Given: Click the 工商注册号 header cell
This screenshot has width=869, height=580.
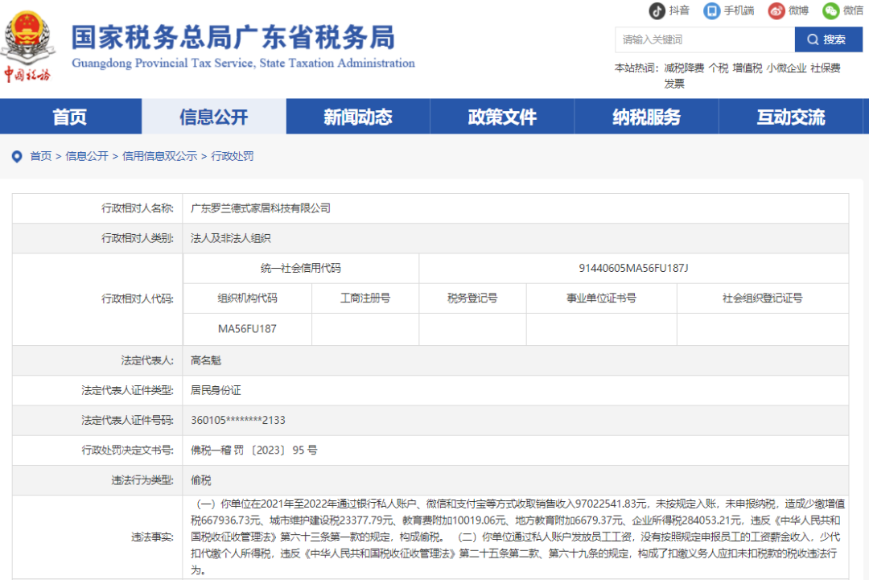Looking at the screenshot, I should [x=365, y=298].
